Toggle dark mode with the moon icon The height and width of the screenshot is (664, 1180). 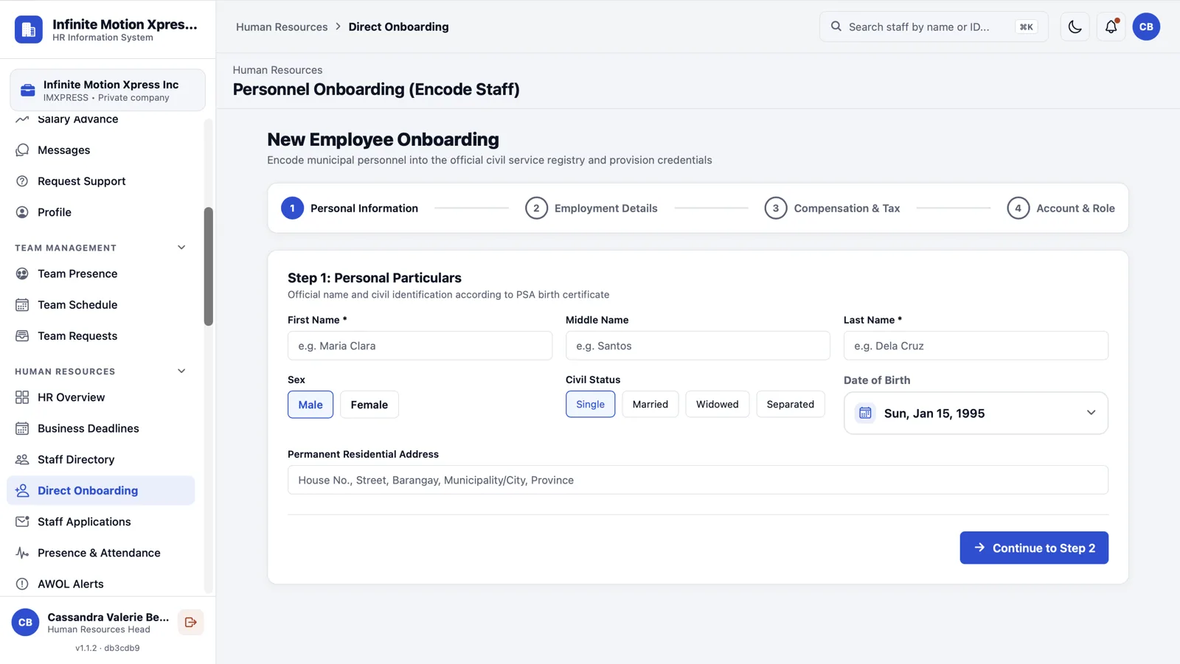tap(1075, 27)
